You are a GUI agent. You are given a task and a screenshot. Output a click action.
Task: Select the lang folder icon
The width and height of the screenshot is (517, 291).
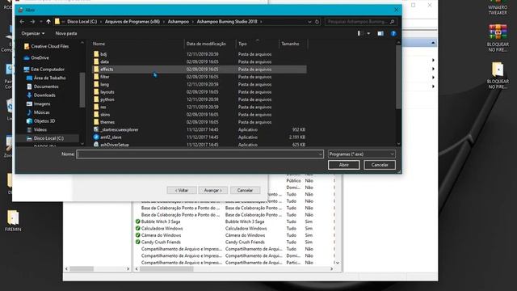(x=96, y=84)
